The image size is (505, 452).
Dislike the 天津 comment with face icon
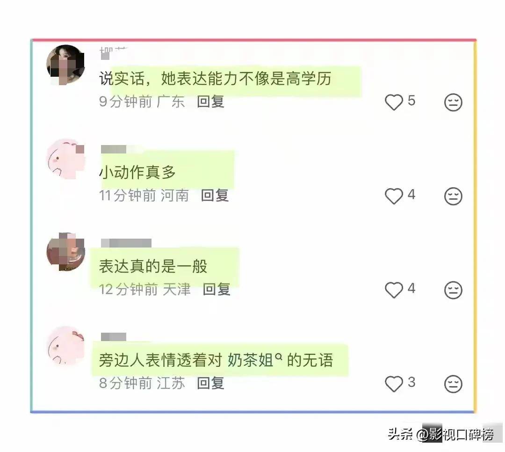coord(453,290)
